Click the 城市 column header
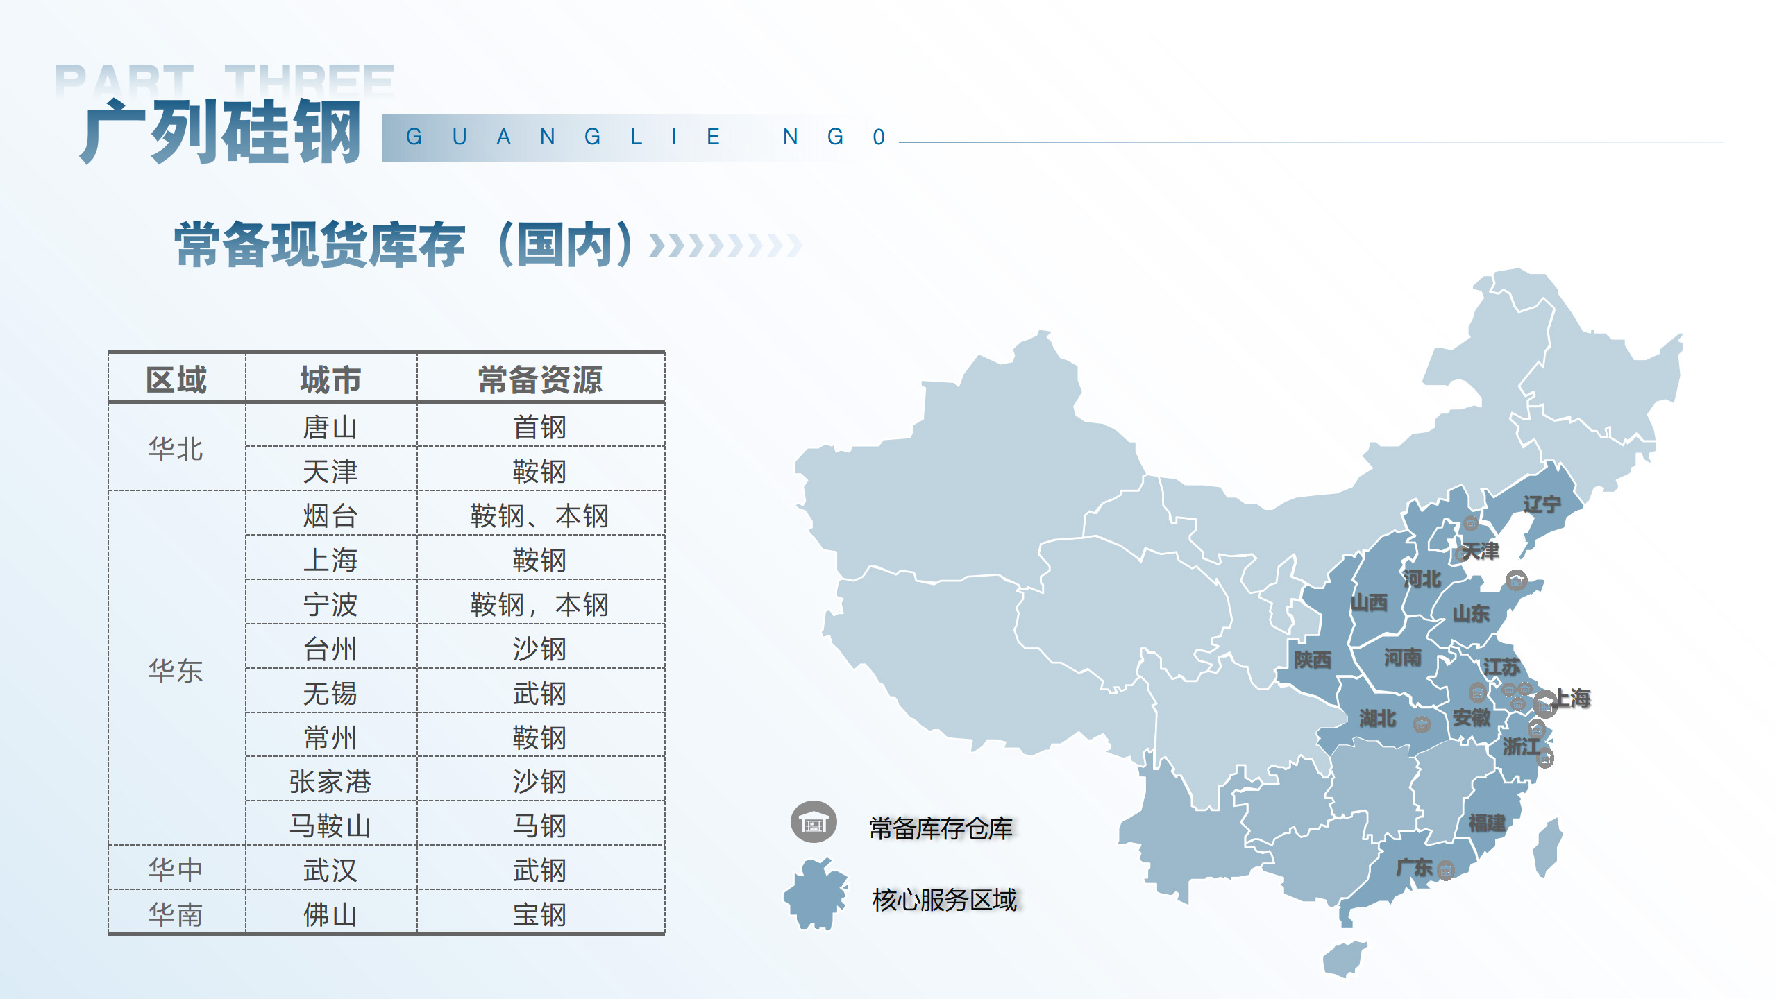Image resolution: width=1777 pixels, height=999 pixels. (x=330, y=379)
